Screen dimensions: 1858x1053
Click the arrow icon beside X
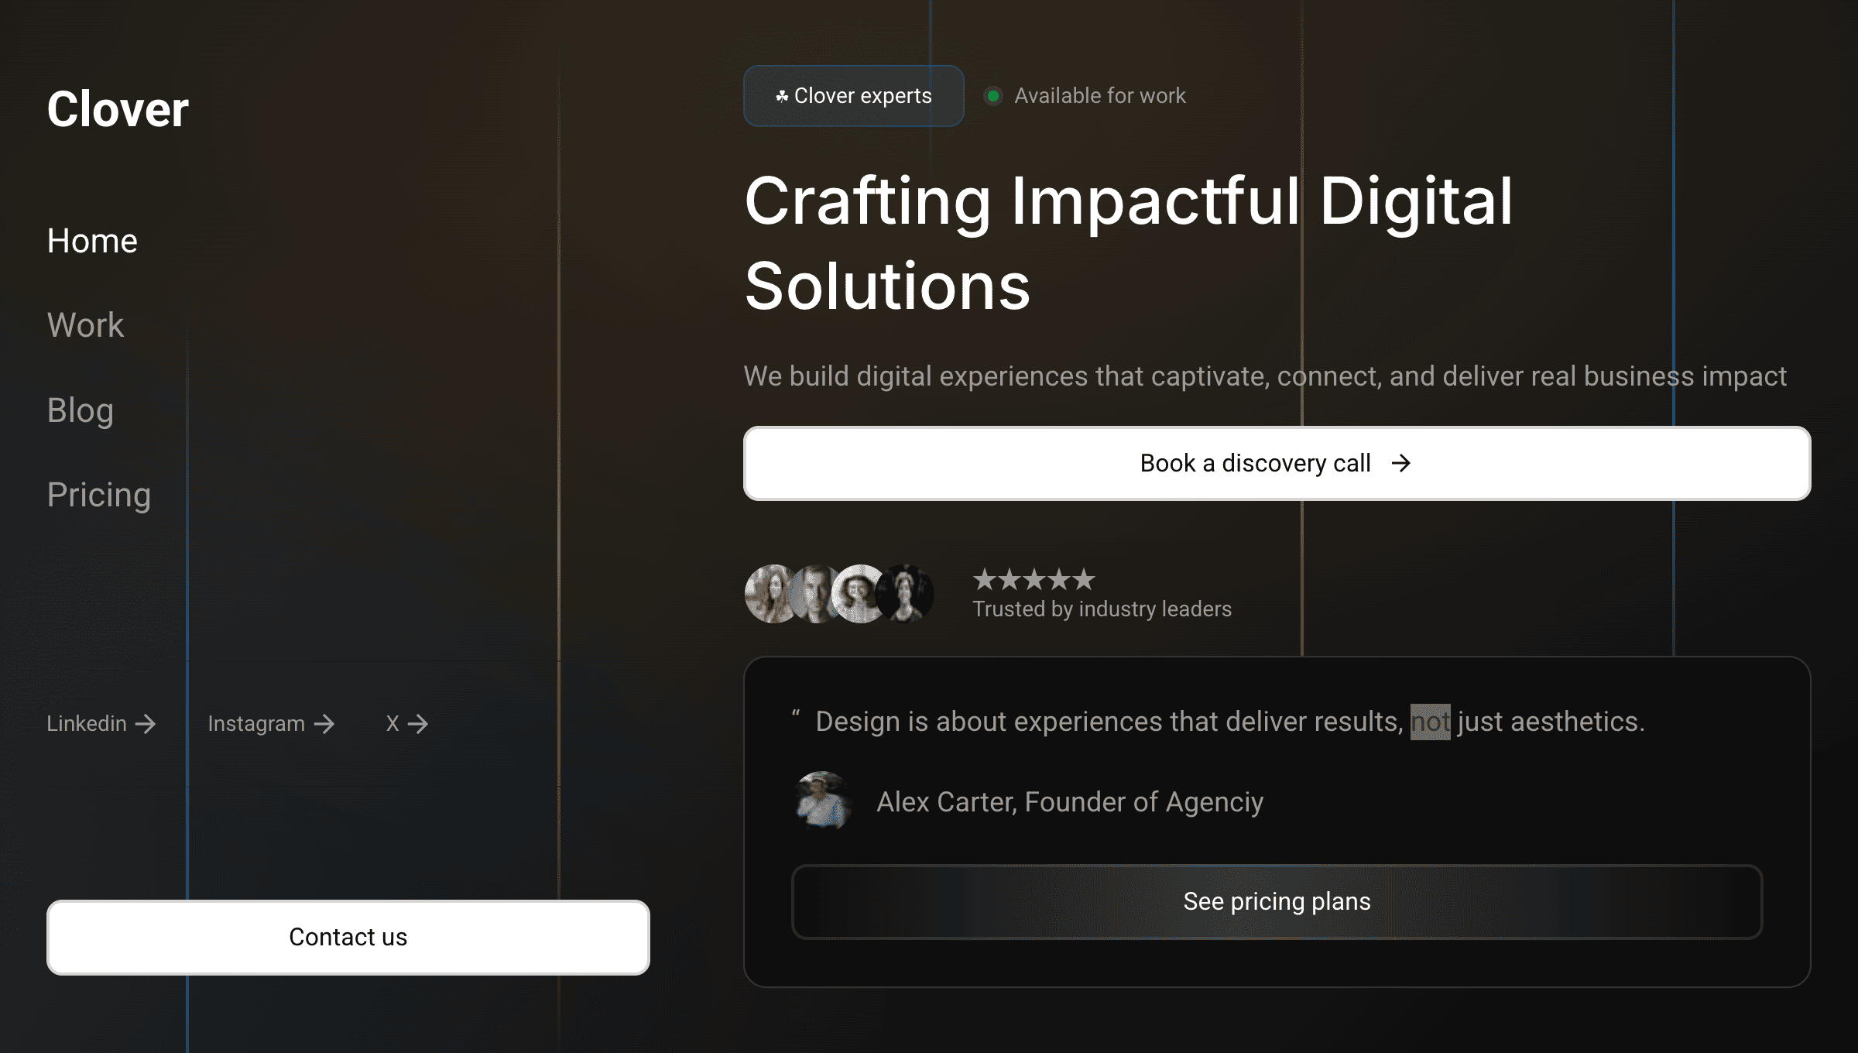point(418,724)
